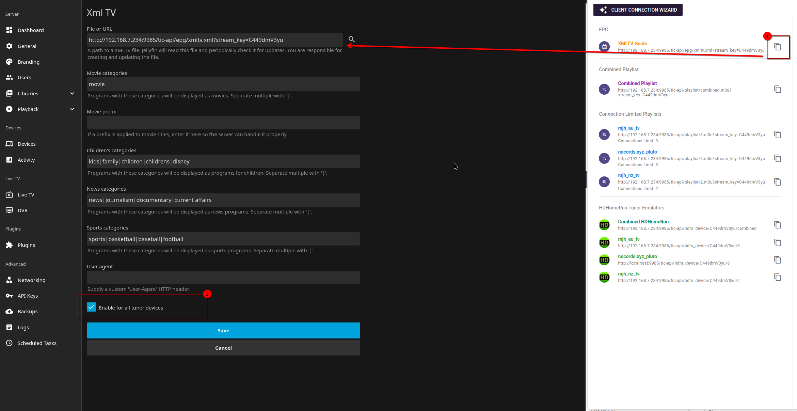The image size is (797, 411).
Task: Copy the mjh_nz_tv tuner emulator URL
Action: pos(778,277)
